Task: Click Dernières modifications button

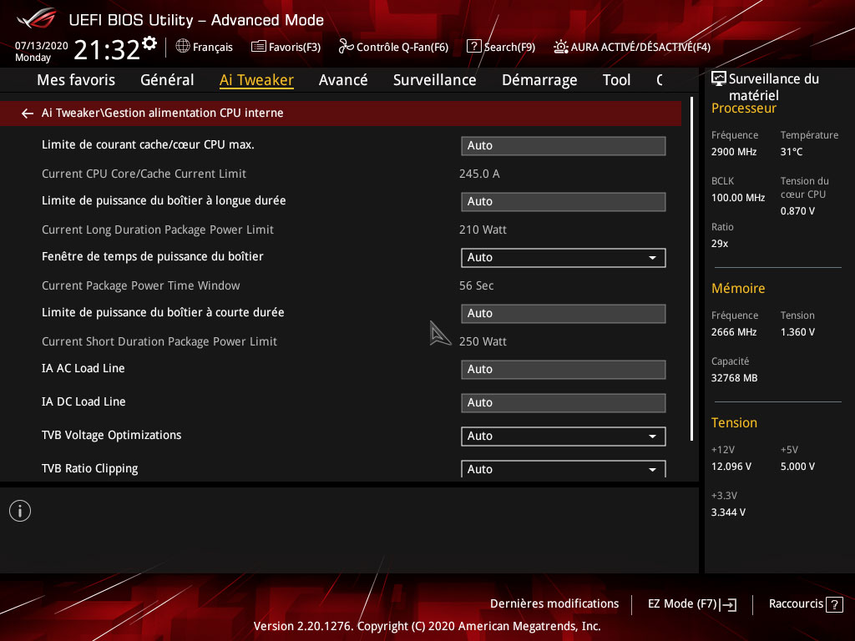Action: pyautogui.click(x=554, y=603)
